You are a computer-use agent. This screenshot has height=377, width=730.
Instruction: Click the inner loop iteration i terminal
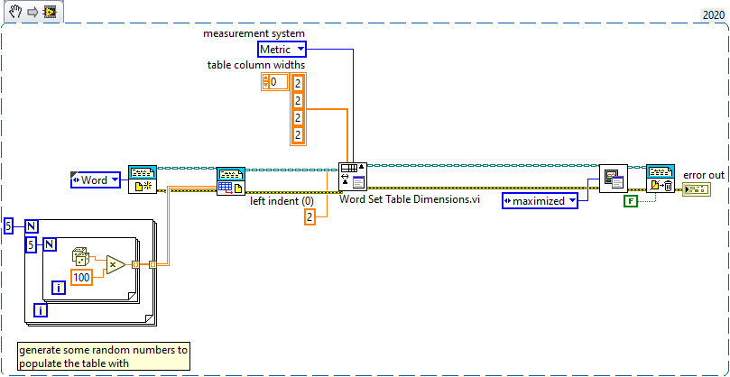58,288
